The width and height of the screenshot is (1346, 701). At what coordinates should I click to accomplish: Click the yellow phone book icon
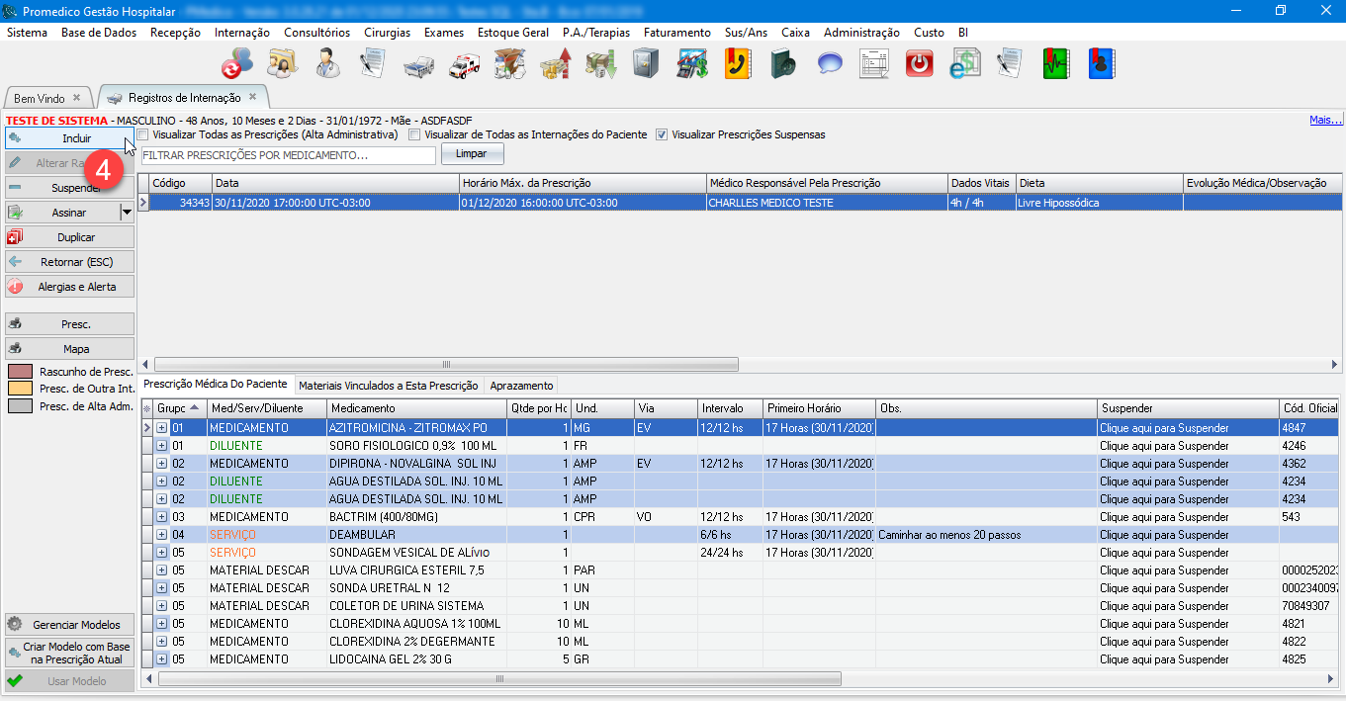click(738, 64)
